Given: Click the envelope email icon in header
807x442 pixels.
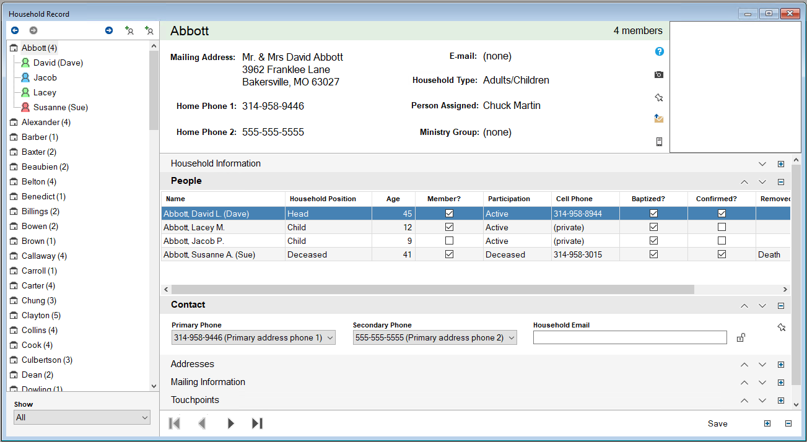Looking at the screenshot, I should coord(659,119).
